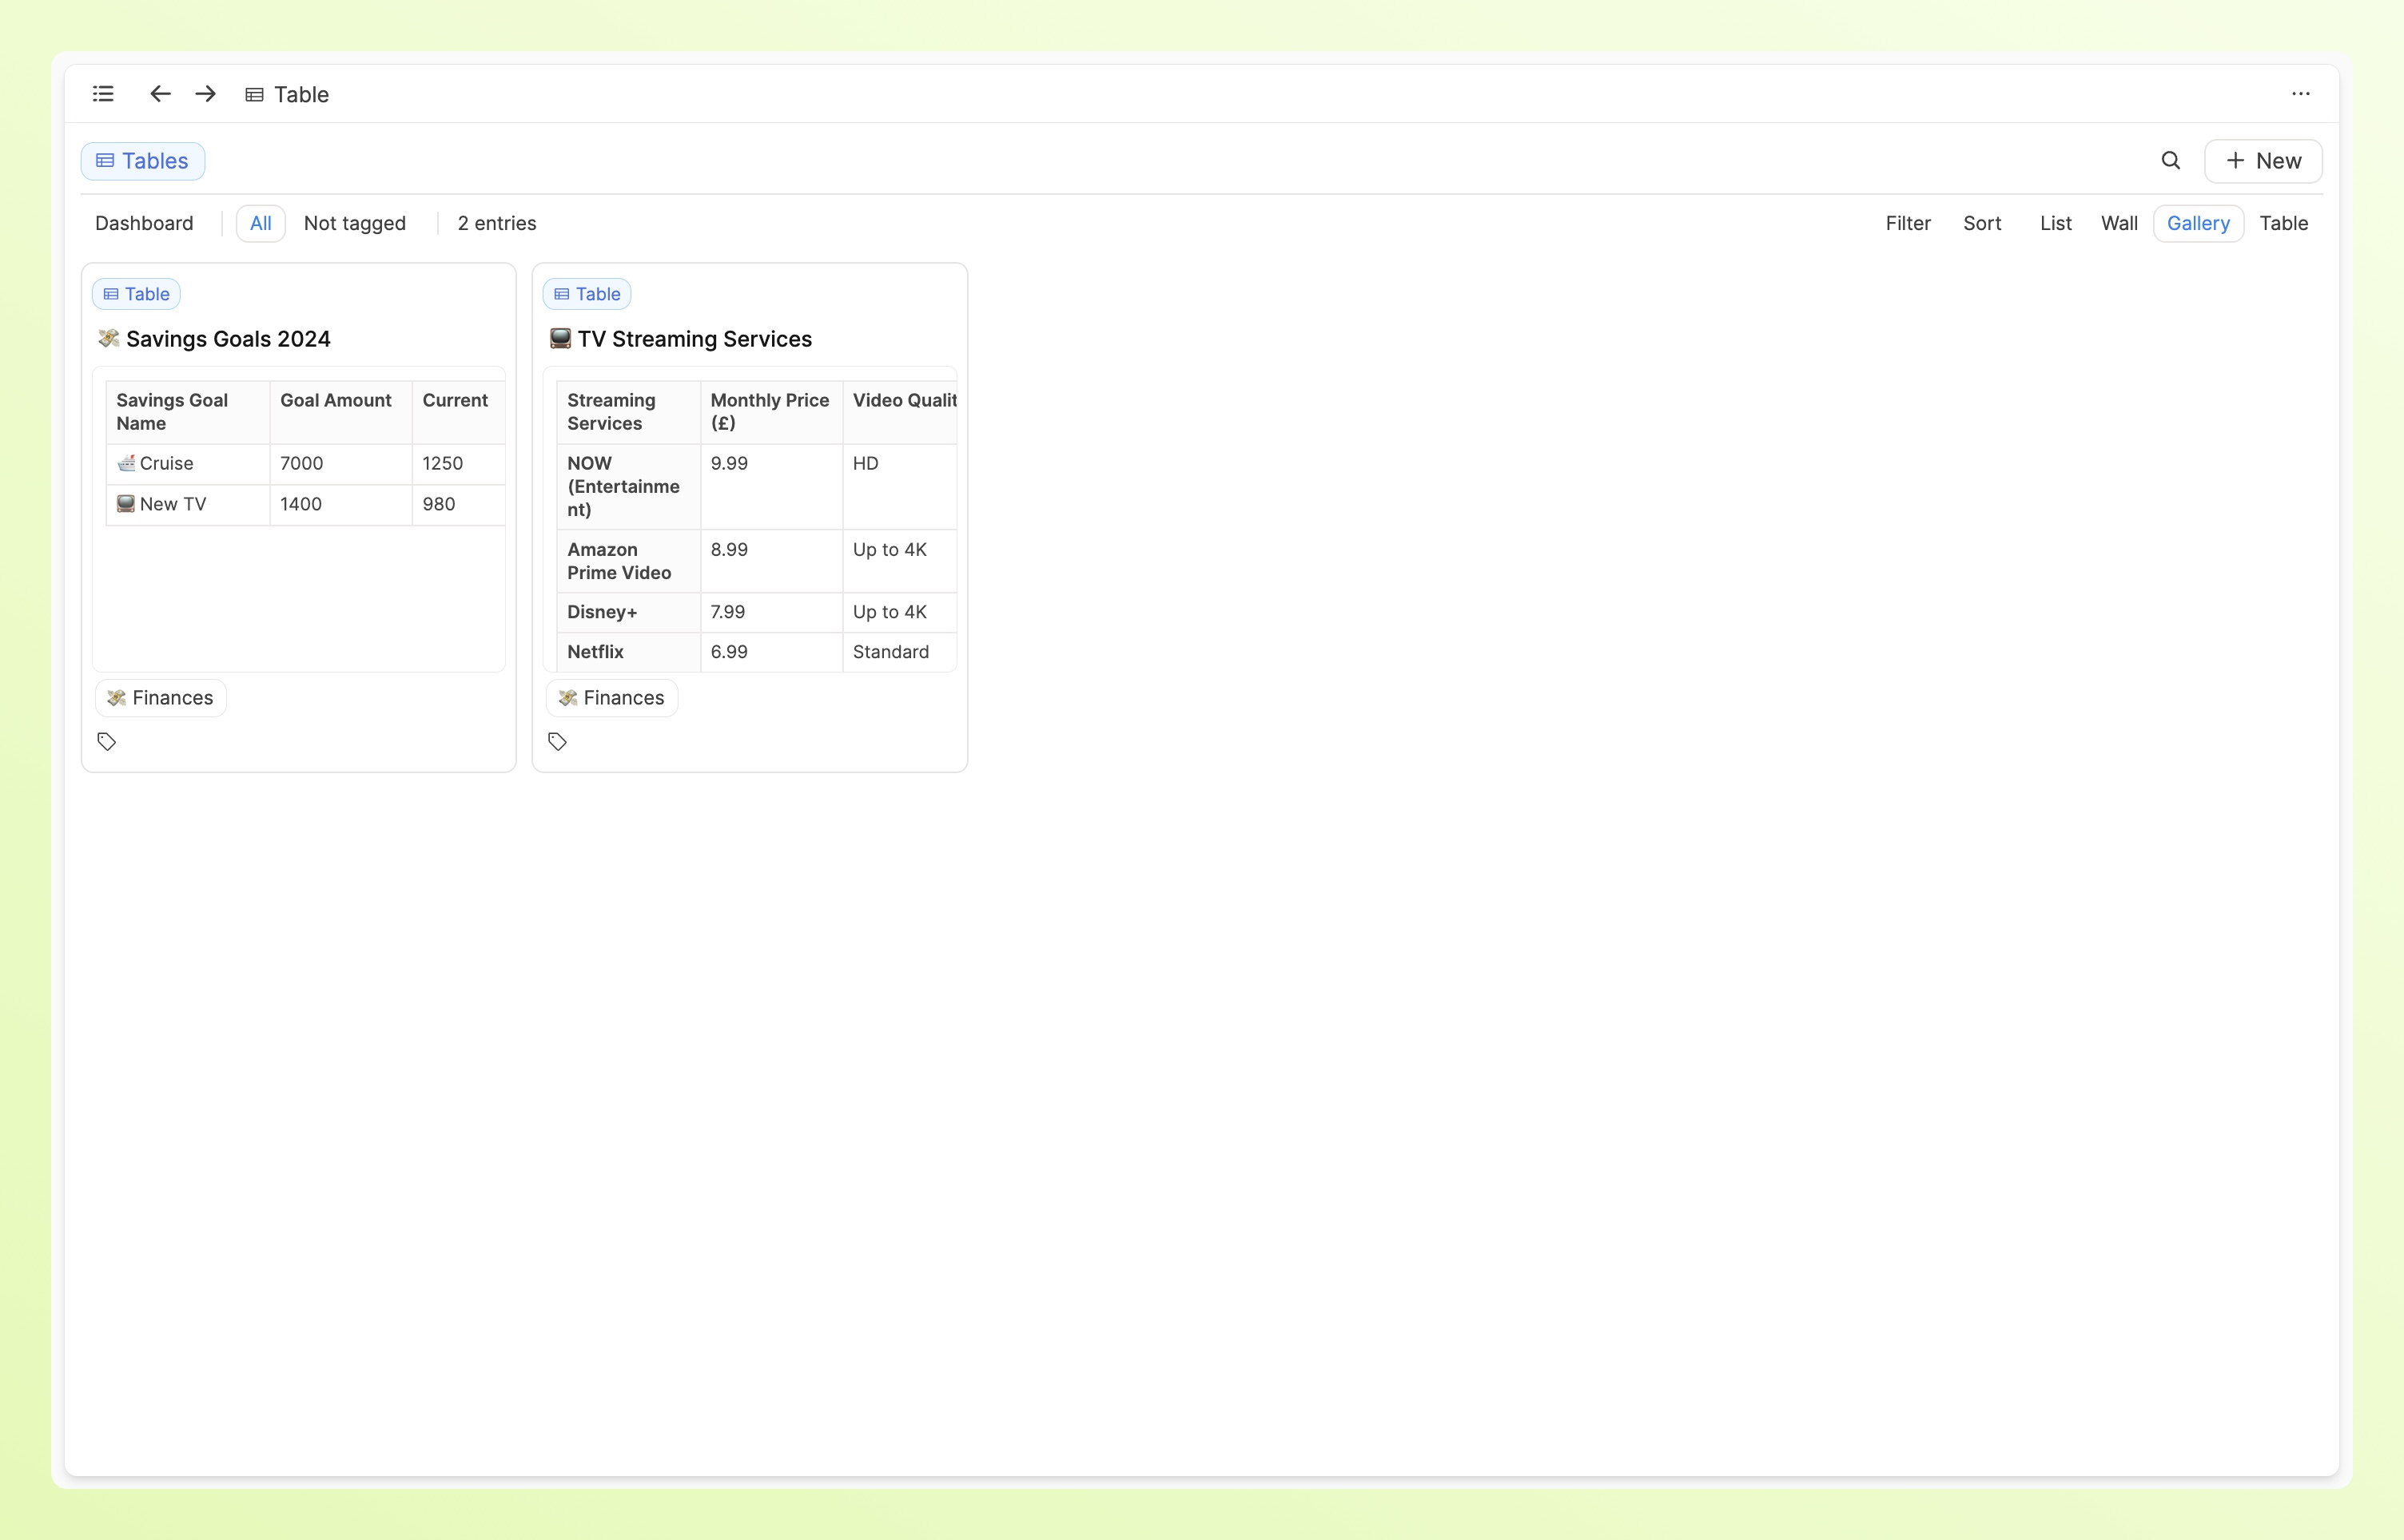Viewport: 2404px width, 1540px height.
Task: Open the Dashboard link
Action: point(144,223)
